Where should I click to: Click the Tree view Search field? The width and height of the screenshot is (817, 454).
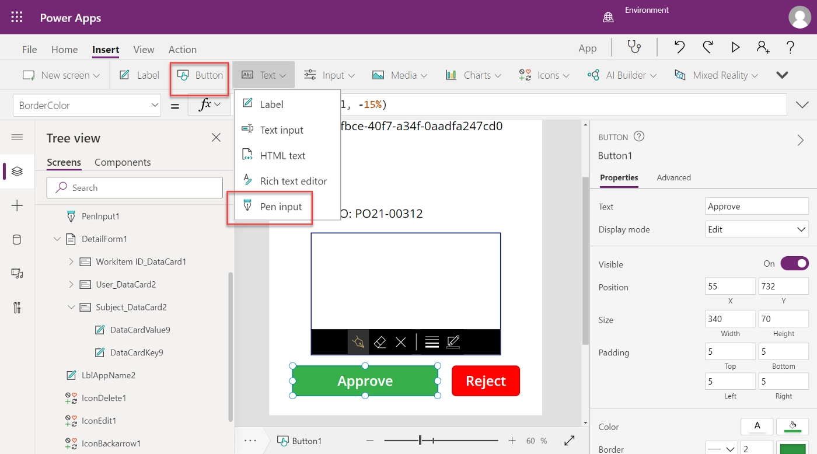(x=135, y=187)
